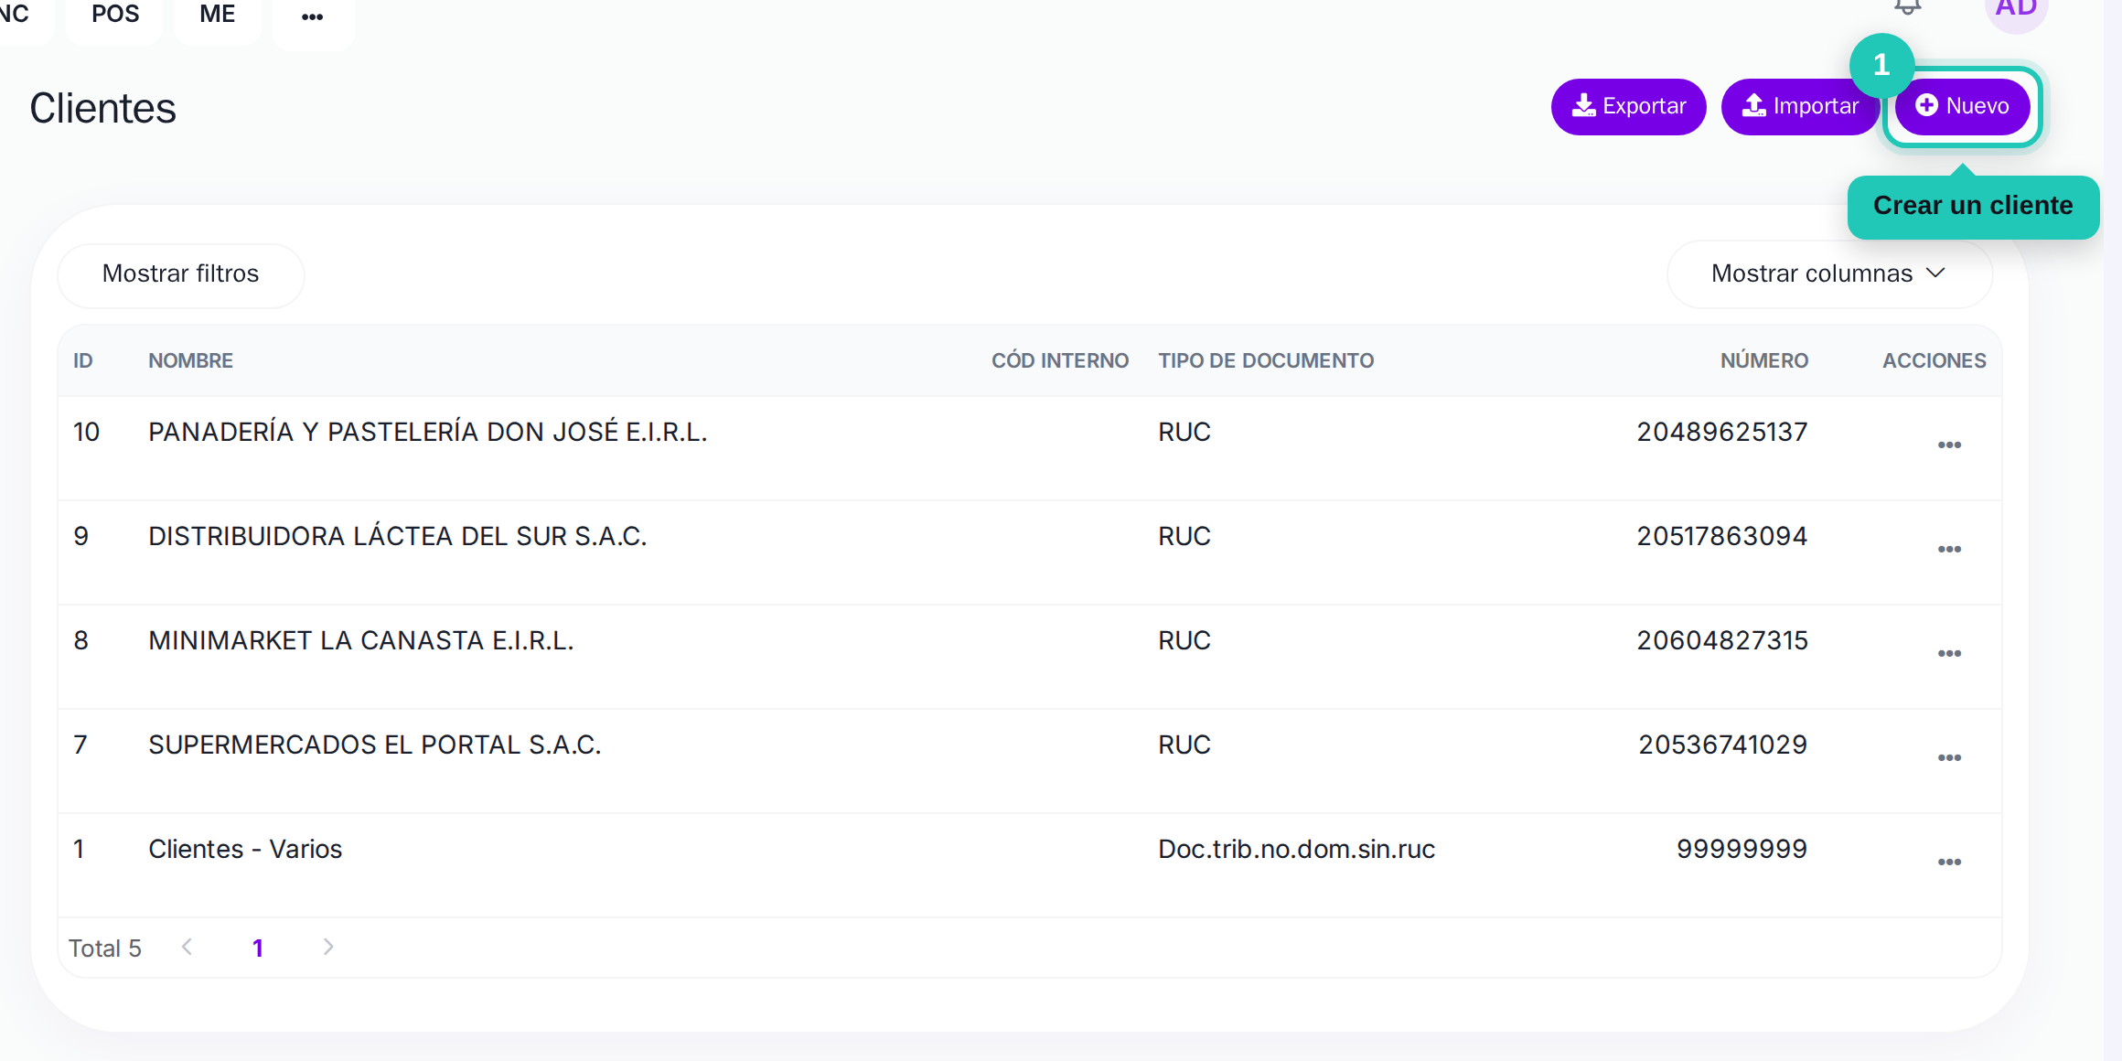2122x1061 pixels.
Task: Open actions menu for Clientes - Varios
Action: 1949,863
